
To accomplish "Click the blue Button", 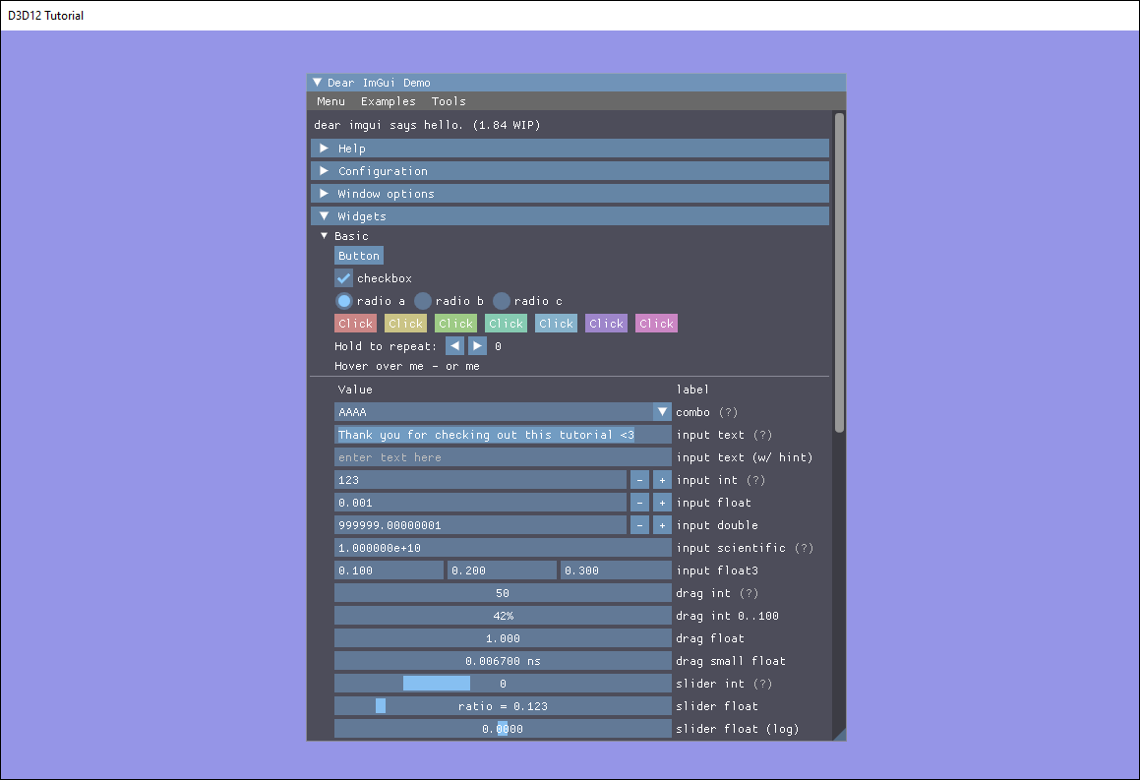I will coord(358,256).
